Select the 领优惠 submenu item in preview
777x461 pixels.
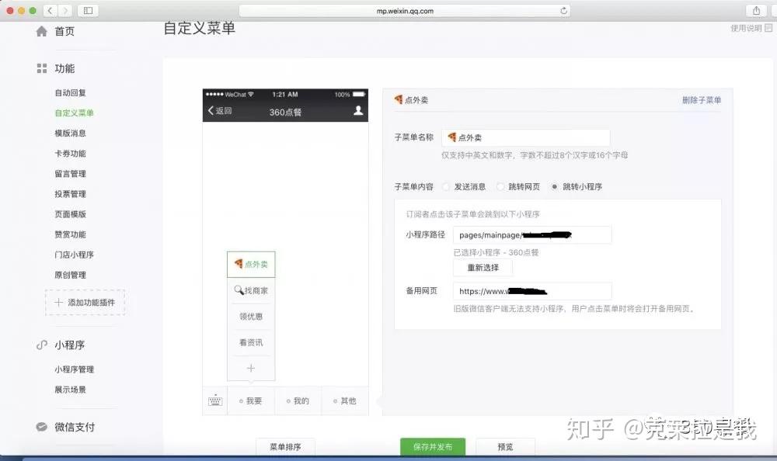[x=251, y=317]
